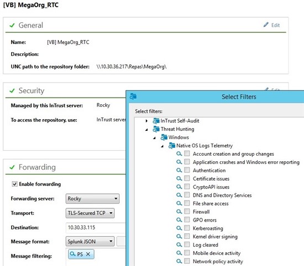The height and width of the screenshot is (266, 304).
Task: Open the Forwarding server dropdown
Action: [x=92, y=198]
